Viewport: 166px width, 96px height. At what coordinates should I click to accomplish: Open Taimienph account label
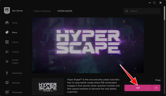coord(17,92)
